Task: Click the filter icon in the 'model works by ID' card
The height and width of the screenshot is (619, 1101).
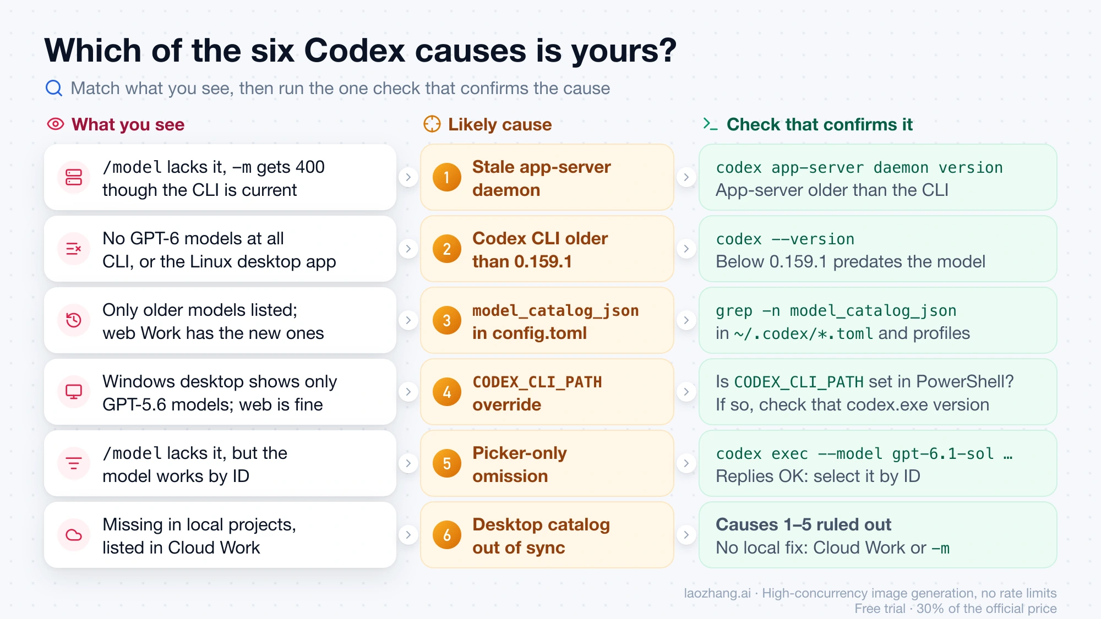Action: point(74,463)
